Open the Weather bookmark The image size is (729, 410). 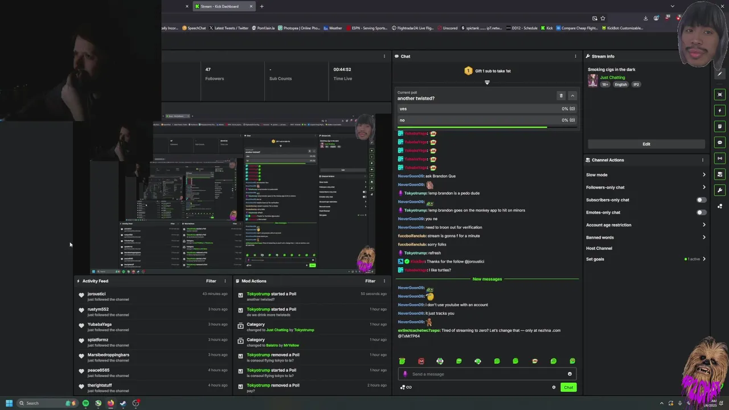coord(333,28)
